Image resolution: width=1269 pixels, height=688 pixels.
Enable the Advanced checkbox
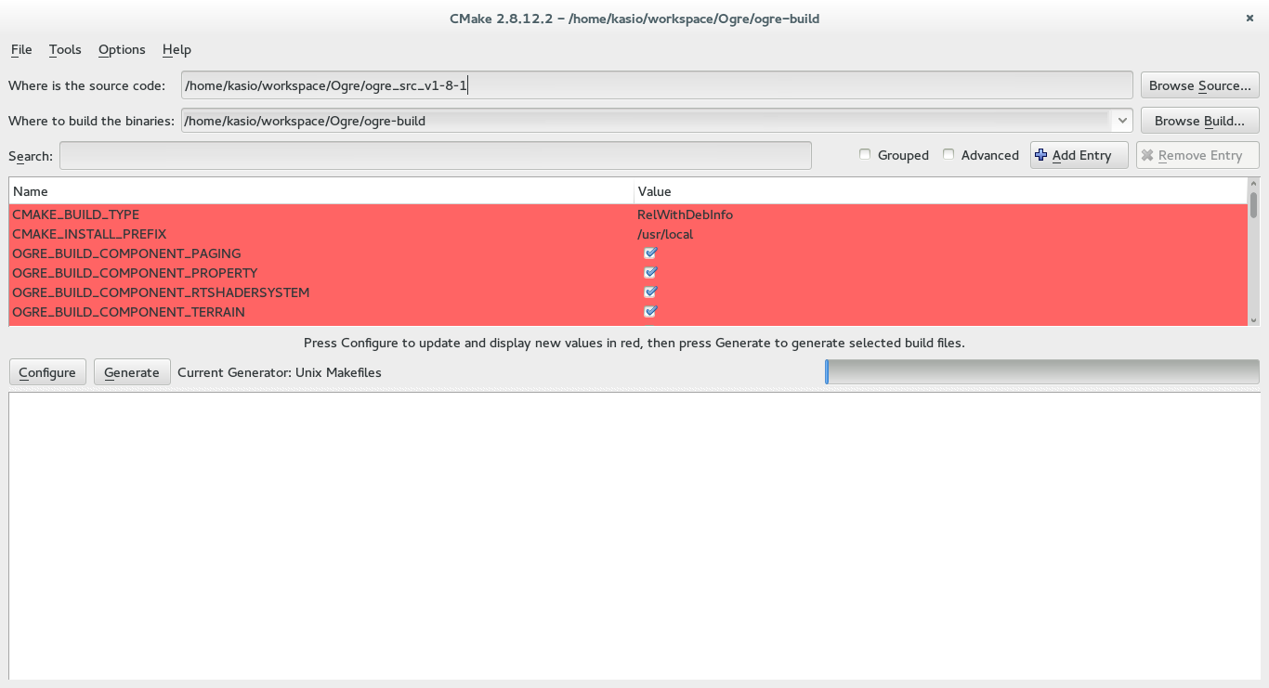(948, 155)
